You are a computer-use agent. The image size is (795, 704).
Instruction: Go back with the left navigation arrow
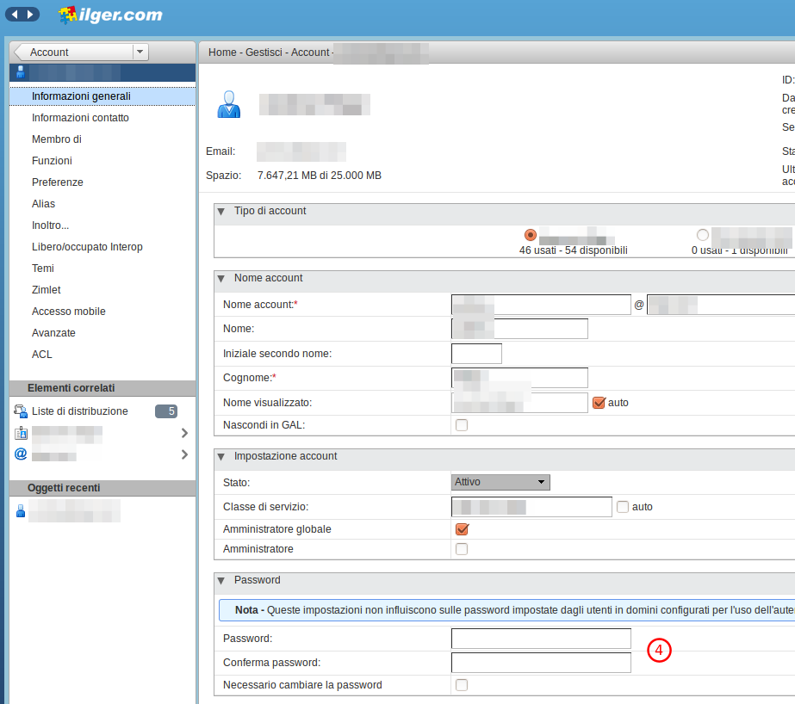pyautogui.click(x=15, y=14)
